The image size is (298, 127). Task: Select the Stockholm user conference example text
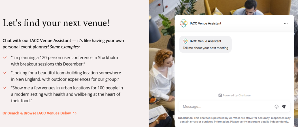(64, 61)
